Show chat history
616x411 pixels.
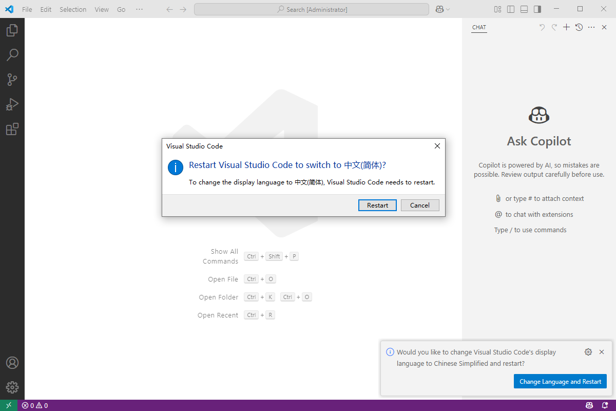click(x=579, y=27)
